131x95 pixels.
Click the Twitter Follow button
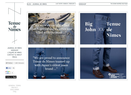(9, 63)
